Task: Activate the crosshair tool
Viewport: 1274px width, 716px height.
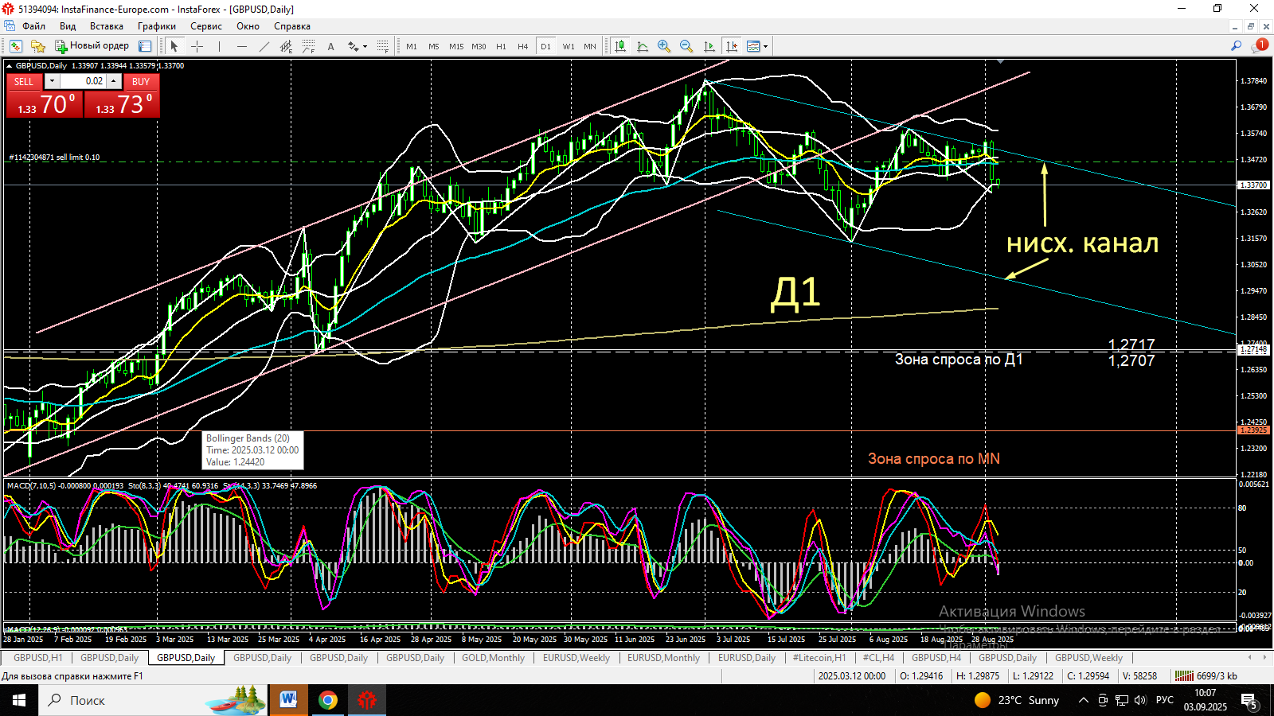Action: click(x=197, y=46)
